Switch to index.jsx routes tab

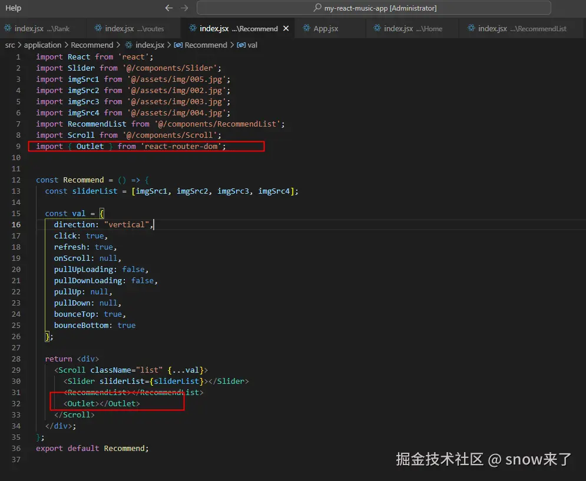[134, 28]
